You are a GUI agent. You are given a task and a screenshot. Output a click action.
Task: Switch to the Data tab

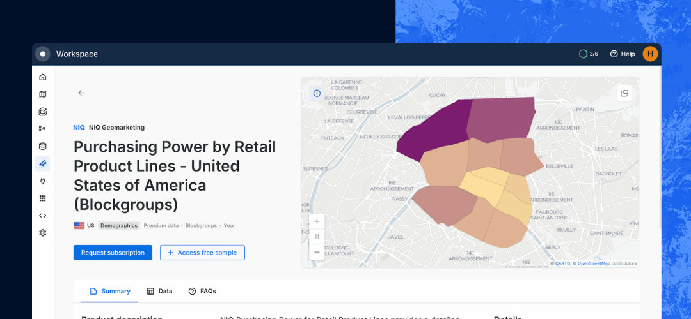tap(159, 292)
